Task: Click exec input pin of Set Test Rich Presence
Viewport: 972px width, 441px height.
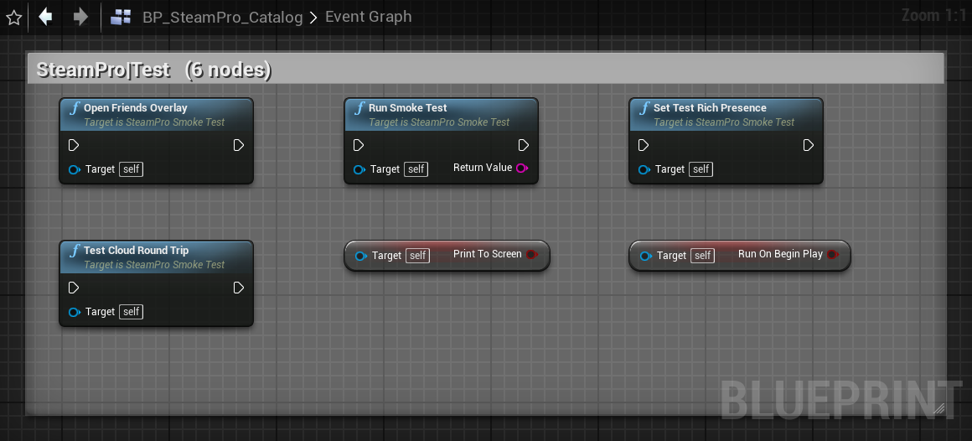Action: (644, 145)
